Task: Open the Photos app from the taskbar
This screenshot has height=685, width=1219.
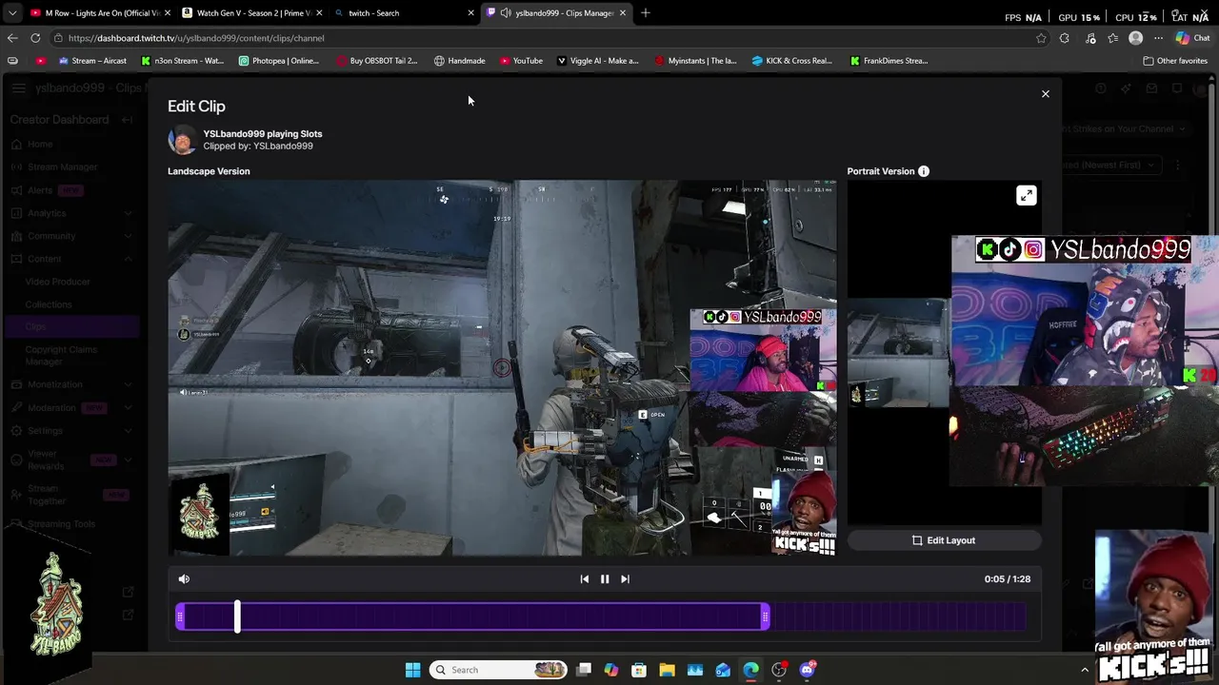Action: pyautogui.click(x=695, y=670)
